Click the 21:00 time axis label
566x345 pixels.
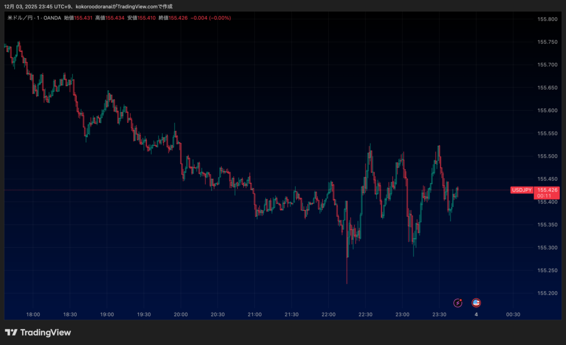tap(255, 315)
